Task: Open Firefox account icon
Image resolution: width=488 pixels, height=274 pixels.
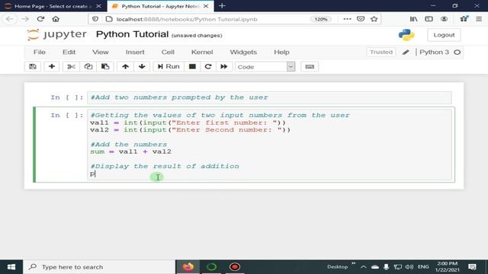Action: 444,19
